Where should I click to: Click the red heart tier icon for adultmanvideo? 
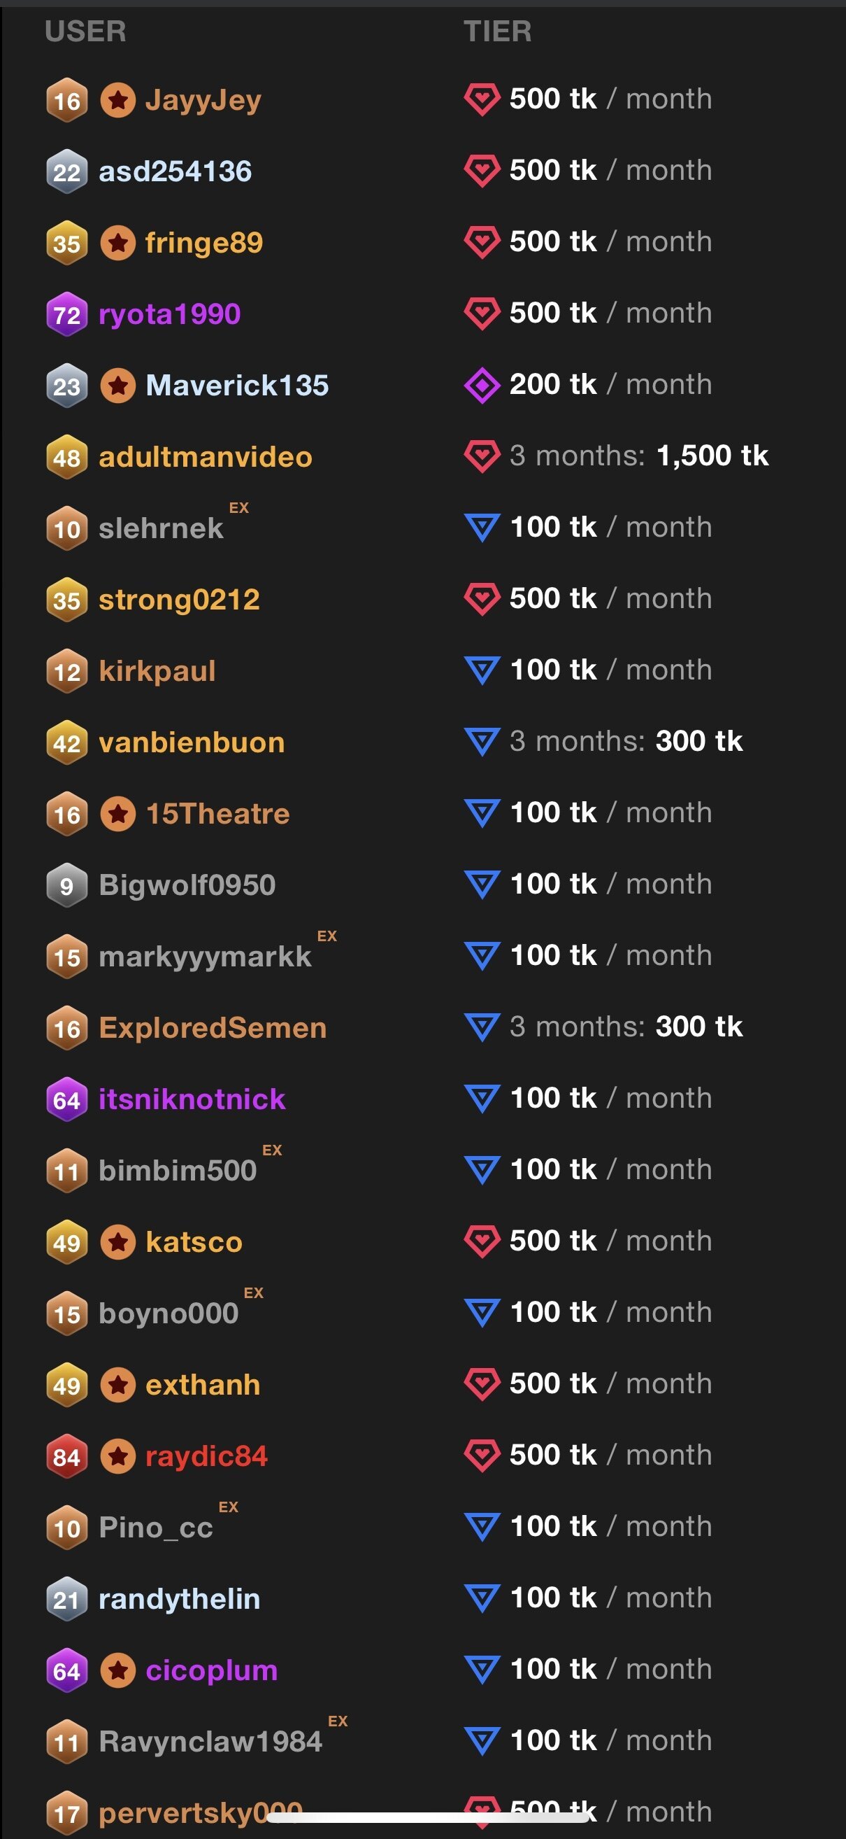click(482, 456)
